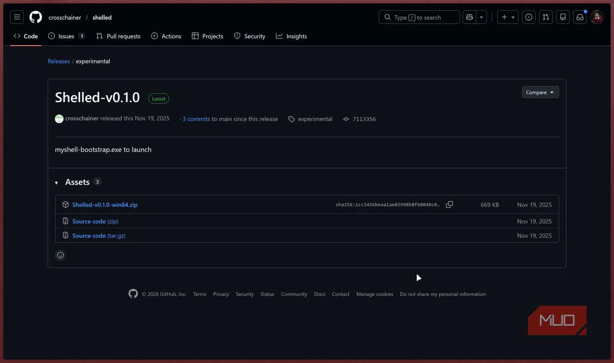Open commit 7113356

(x=364, y=119)
